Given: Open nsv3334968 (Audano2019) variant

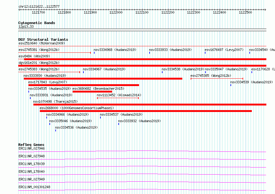Looking at the screenshot, I should [x=115, y=50].
